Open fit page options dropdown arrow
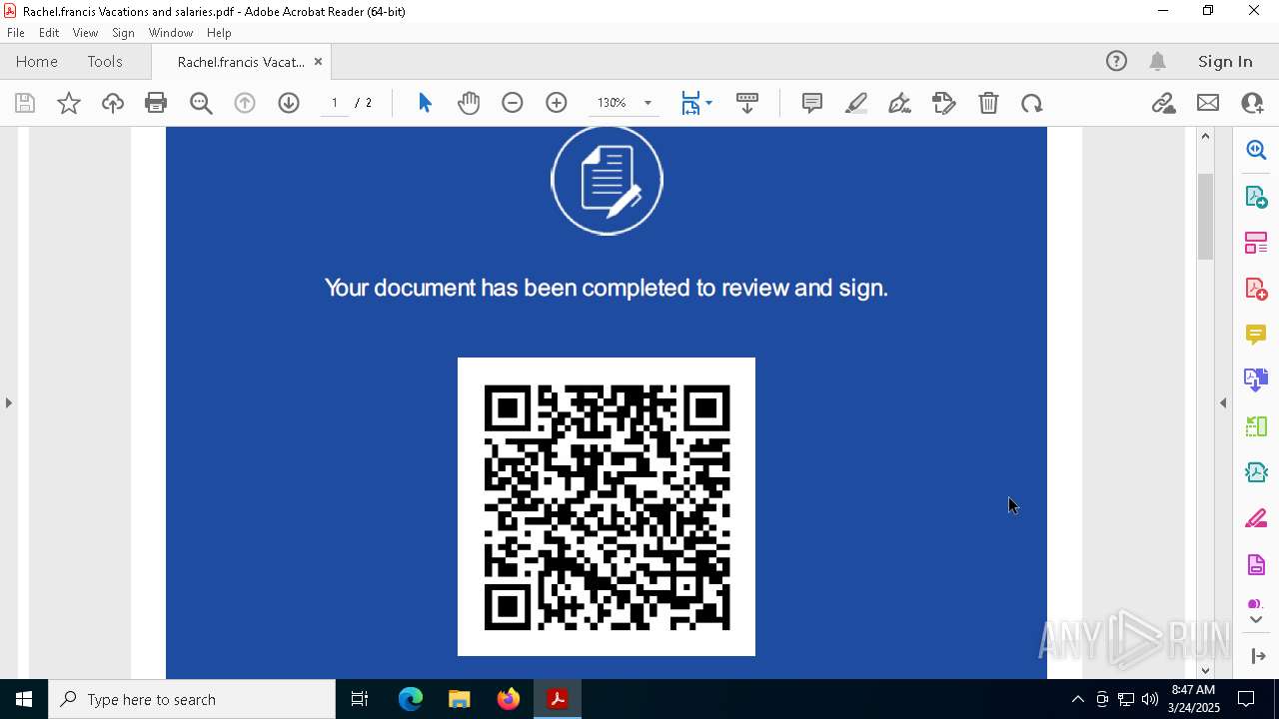The image size is (1279, 719). tap(708, 103)
